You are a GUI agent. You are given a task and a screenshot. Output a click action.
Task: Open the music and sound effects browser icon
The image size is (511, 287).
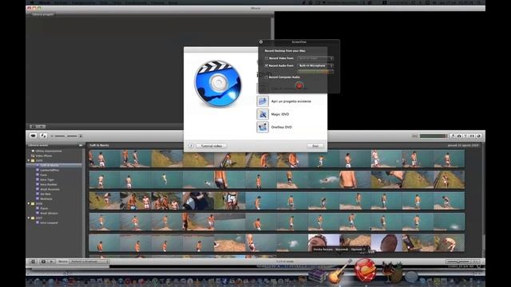pos(453,136)
